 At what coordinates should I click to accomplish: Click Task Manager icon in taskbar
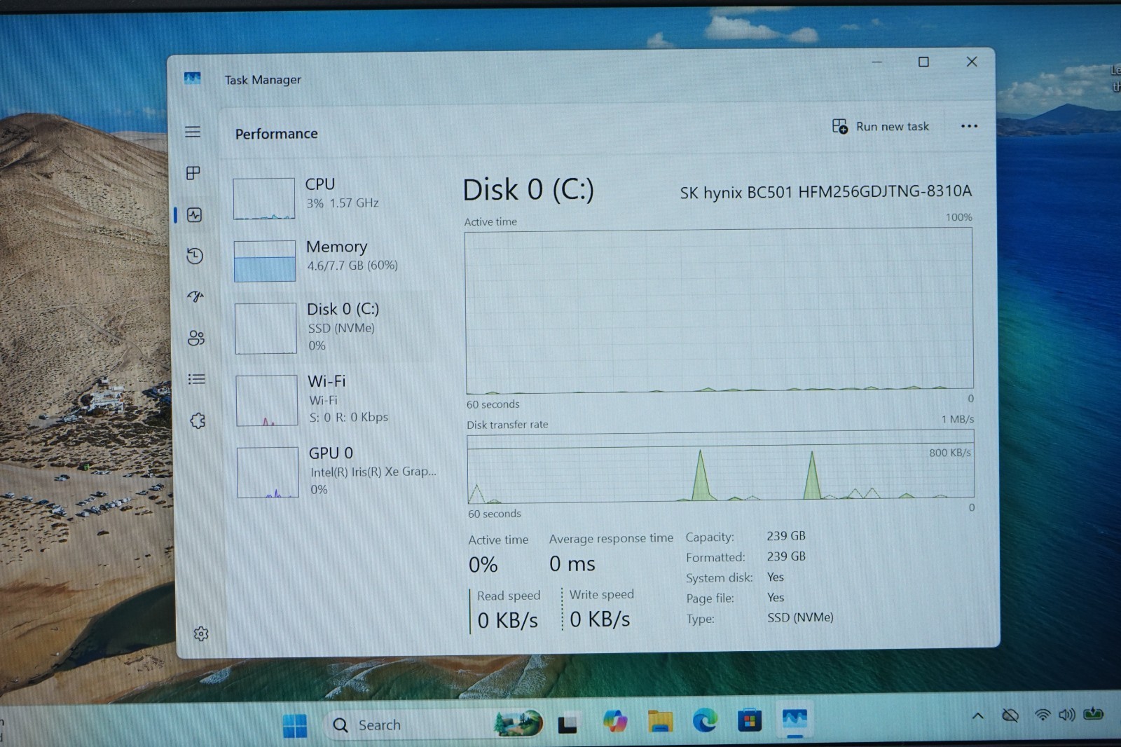(x=795, y=719)
